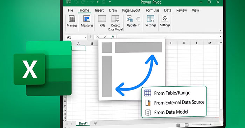Select column K header

pos(184,43)
